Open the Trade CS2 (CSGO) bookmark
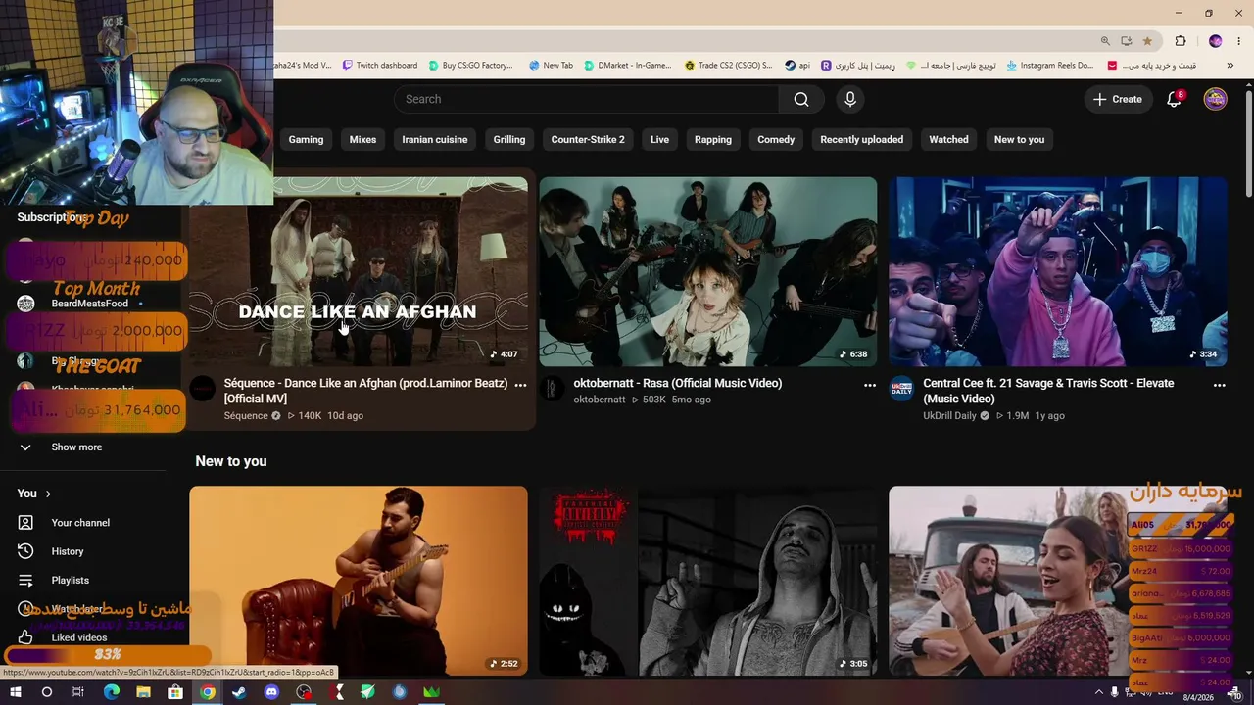Screen dimensions: 1254x705 click(728, 66)
